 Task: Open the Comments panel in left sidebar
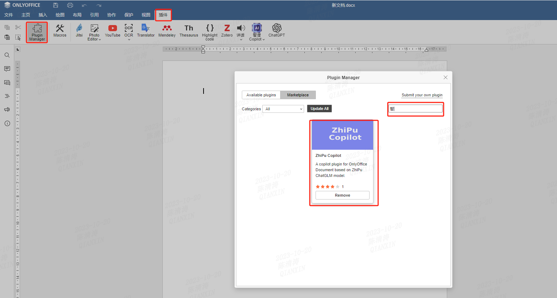tap(7, 69)
